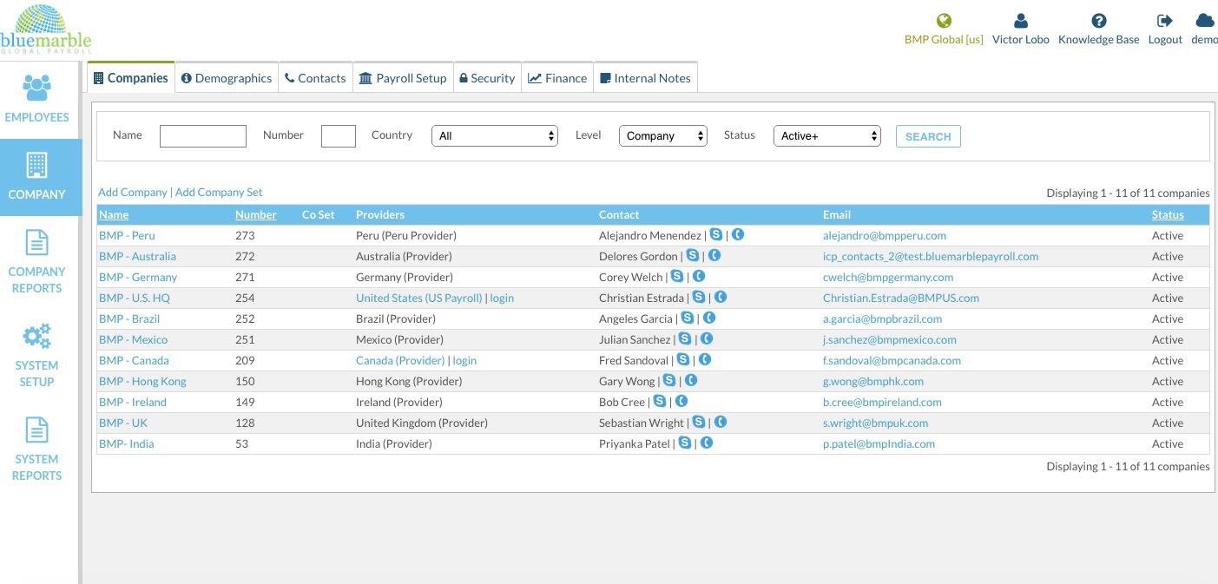
Task: Open the BMP - U.S. HQ company link
Action: click(135, 298)
